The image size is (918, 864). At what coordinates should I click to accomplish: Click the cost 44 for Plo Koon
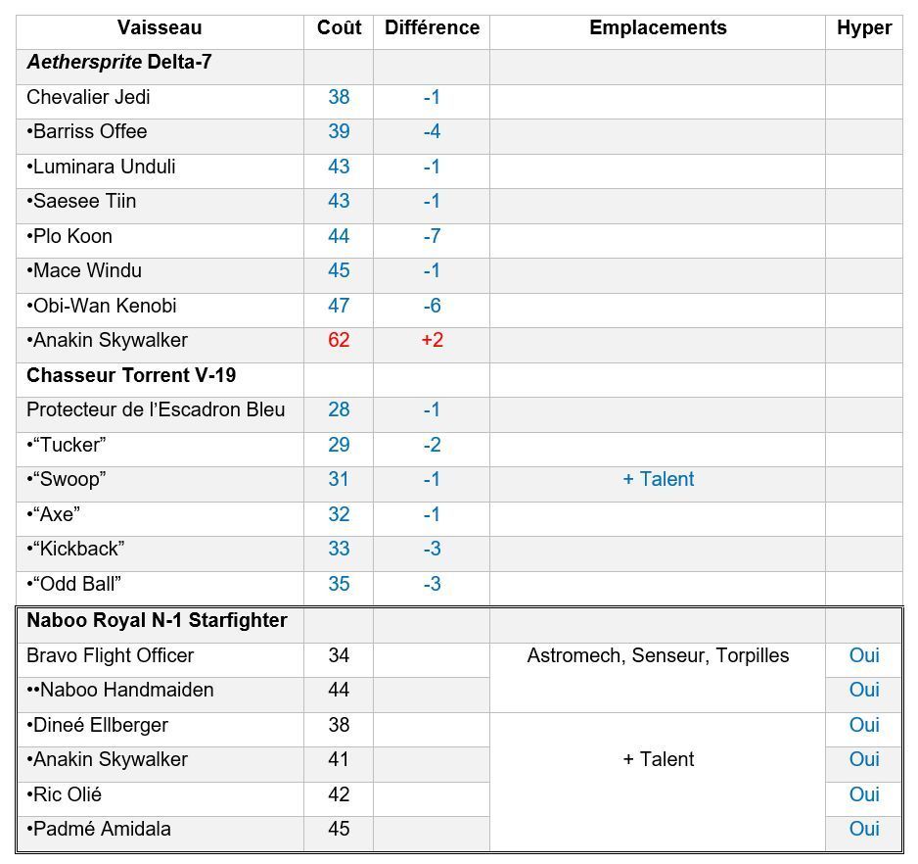click(339, 236)
